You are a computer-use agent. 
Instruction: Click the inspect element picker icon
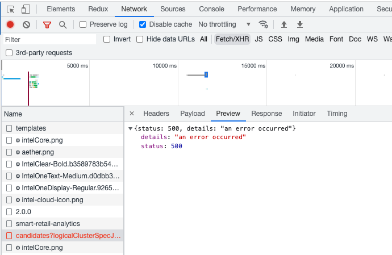click(10, 9)
